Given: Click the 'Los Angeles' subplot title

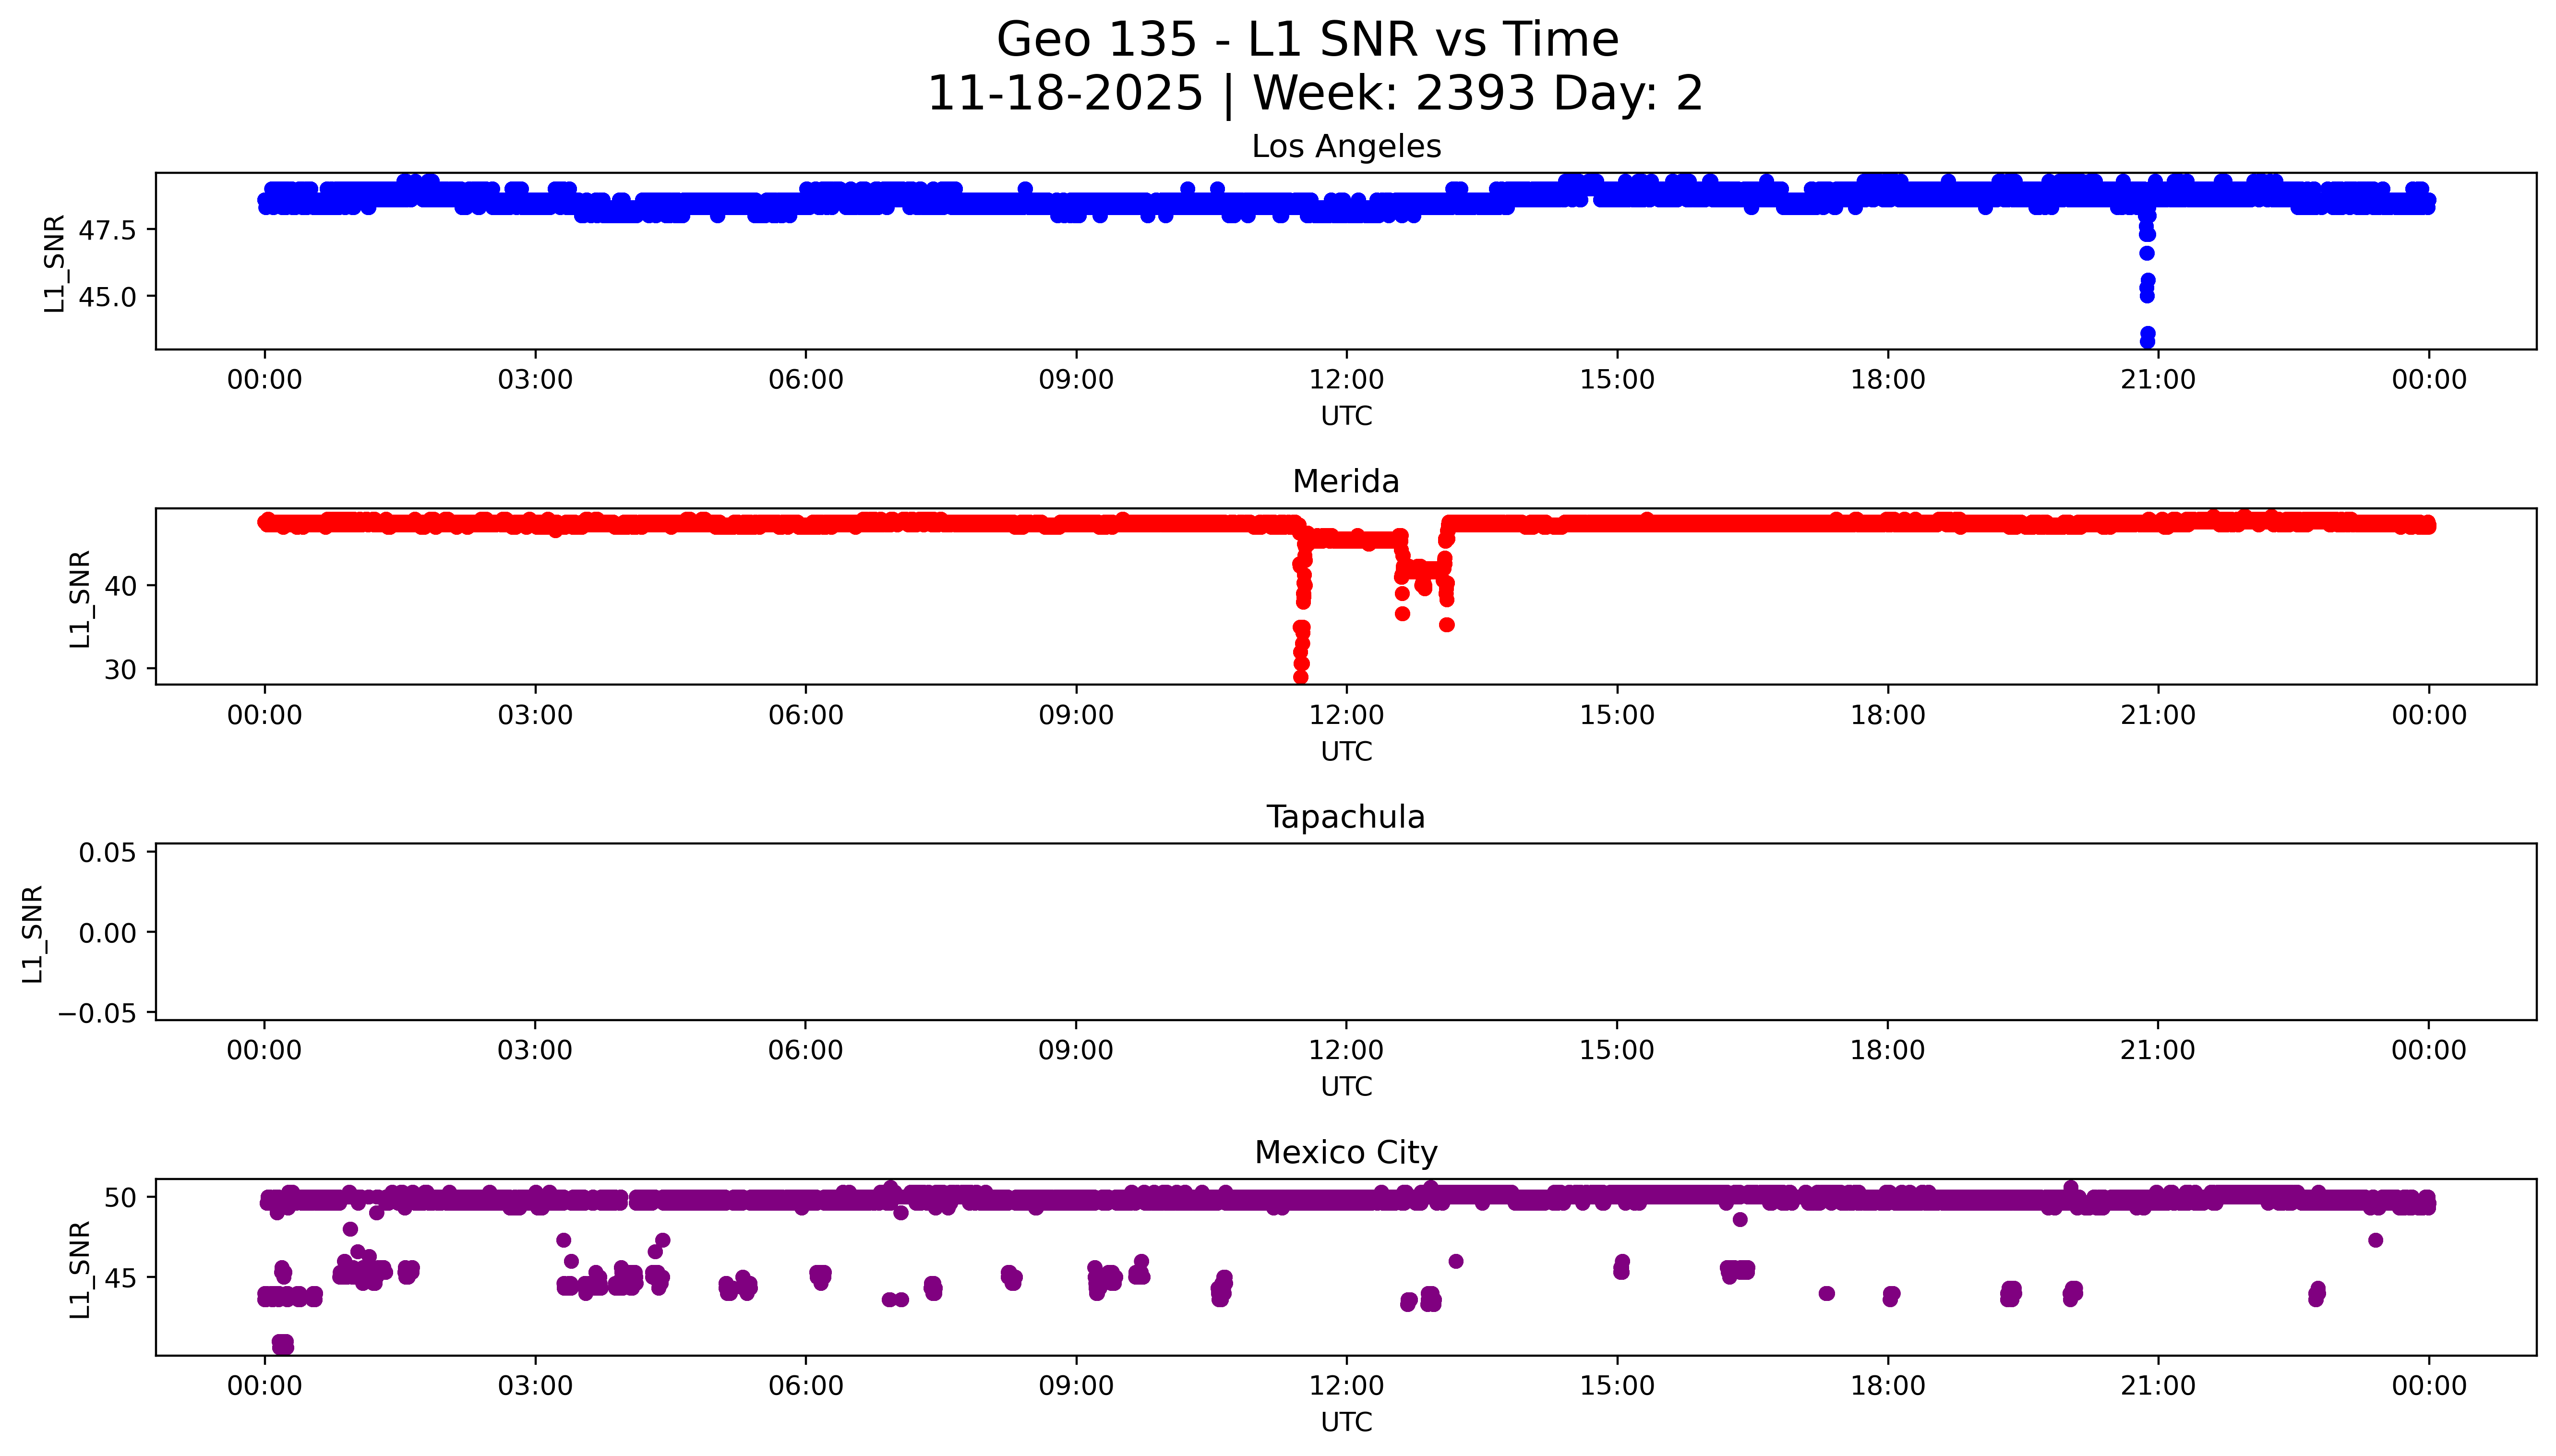Looking at the screenshot, I should pos(1345,147).
